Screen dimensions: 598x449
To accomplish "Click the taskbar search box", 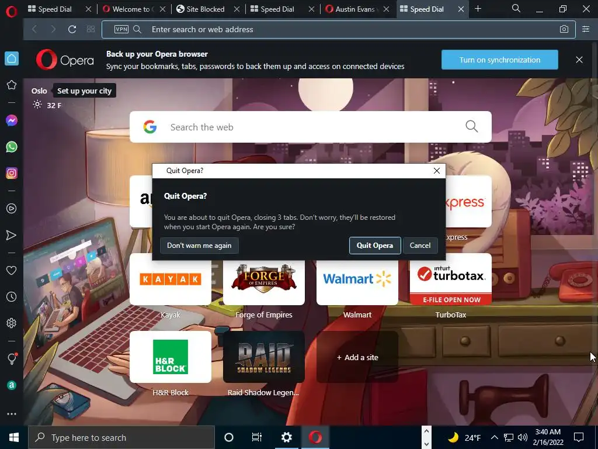I will 121,437.
